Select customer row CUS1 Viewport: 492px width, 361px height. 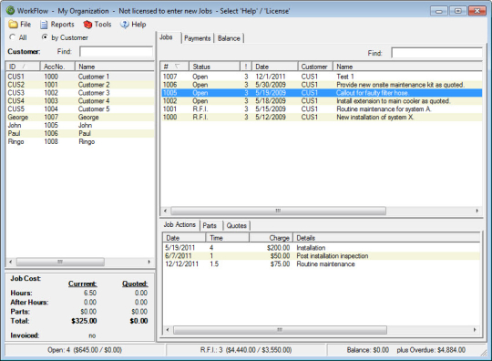[x=80, y=77]
